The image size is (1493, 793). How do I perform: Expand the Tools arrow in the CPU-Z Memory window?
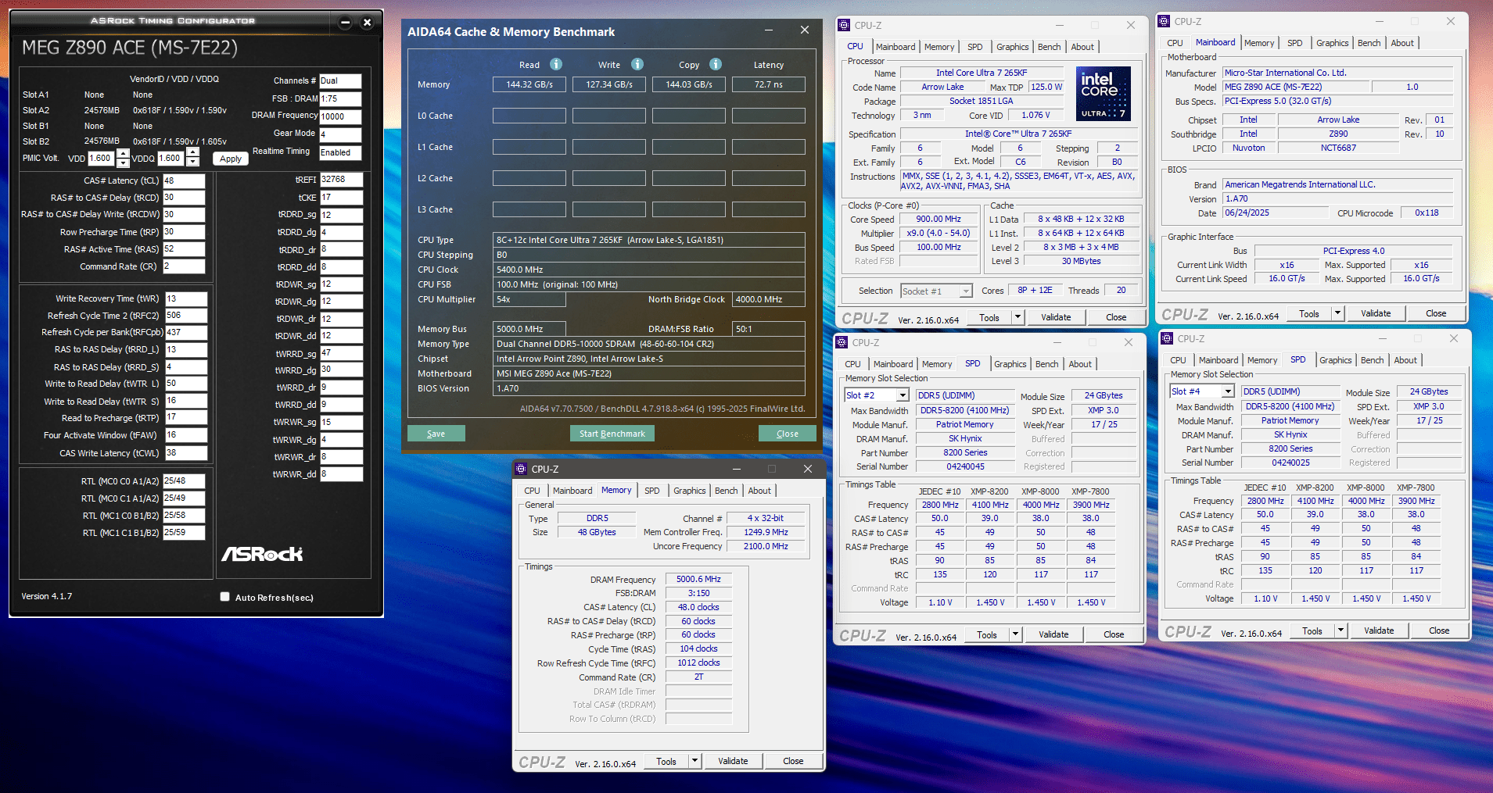coord(694,761)
